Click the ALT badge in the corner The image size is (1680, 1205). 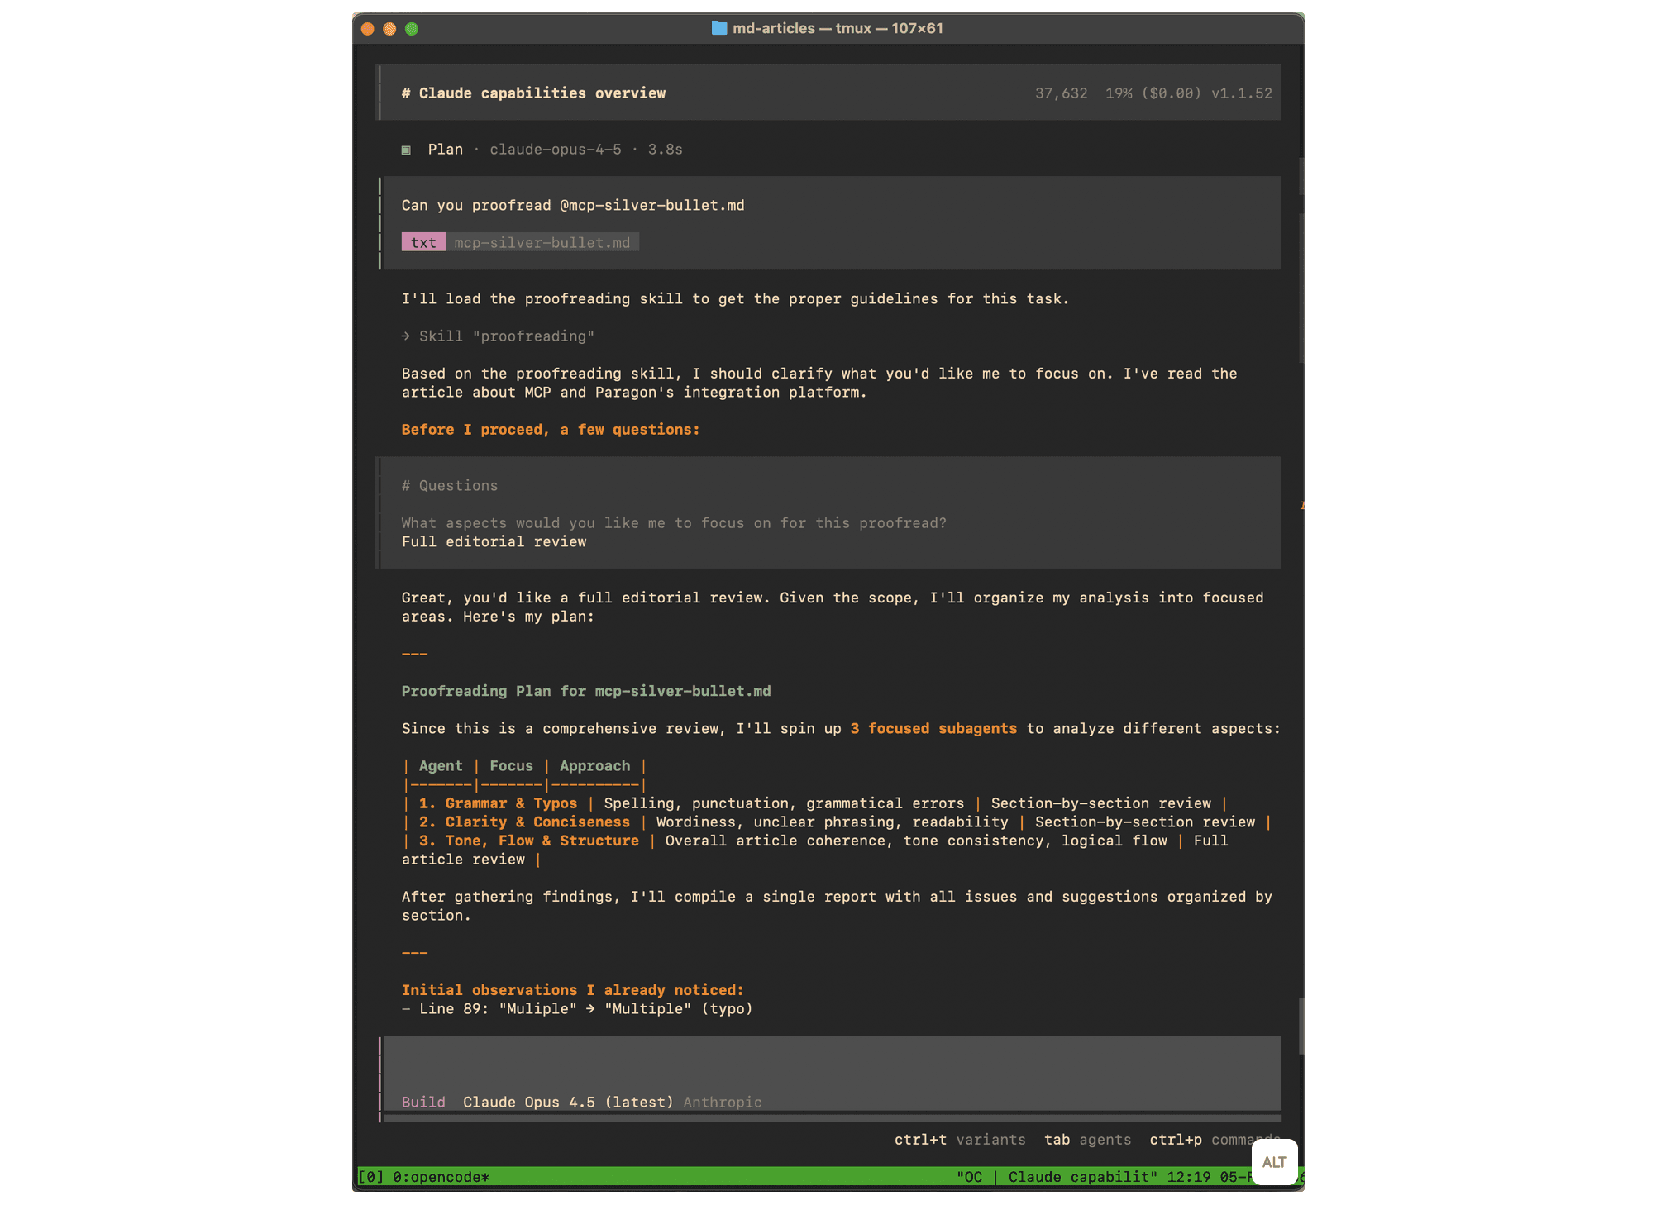tap(1274, 1161)
